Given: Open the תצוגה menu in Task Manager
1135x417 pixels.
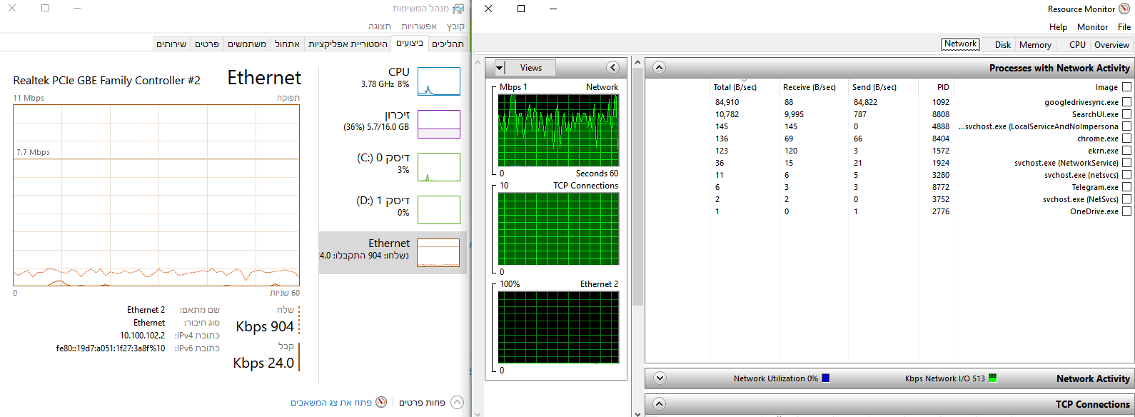Looking at the screenshot, I should pos(380,26).
